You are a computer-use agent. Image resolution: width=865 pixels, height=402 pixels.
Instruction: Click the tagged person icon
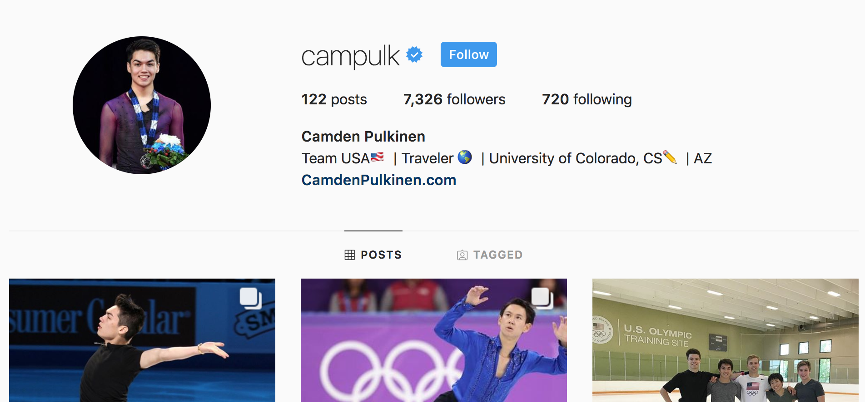(x=462, y=255)
